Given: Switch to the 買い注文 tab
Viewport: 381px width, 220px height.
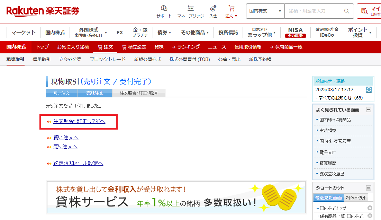Looking at the screenshot, I should pyautogui.click(x=62, y=93).
